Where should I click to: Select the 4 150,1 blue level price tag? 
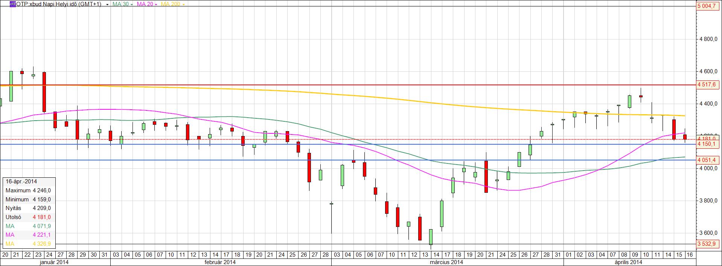[707, 144]
